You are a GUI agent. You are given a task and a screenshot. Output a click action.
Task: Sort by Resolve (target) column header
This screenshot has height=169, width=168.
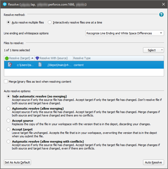pos(20,58)
